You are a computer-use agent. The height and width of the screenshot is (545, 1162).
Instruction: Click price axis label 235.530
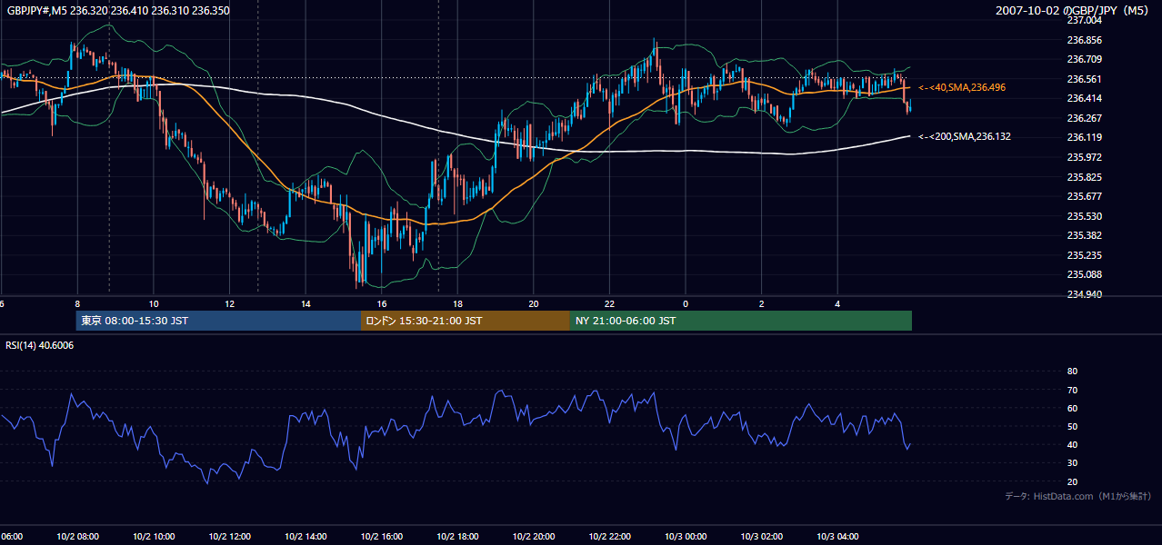click(1084, 216)
